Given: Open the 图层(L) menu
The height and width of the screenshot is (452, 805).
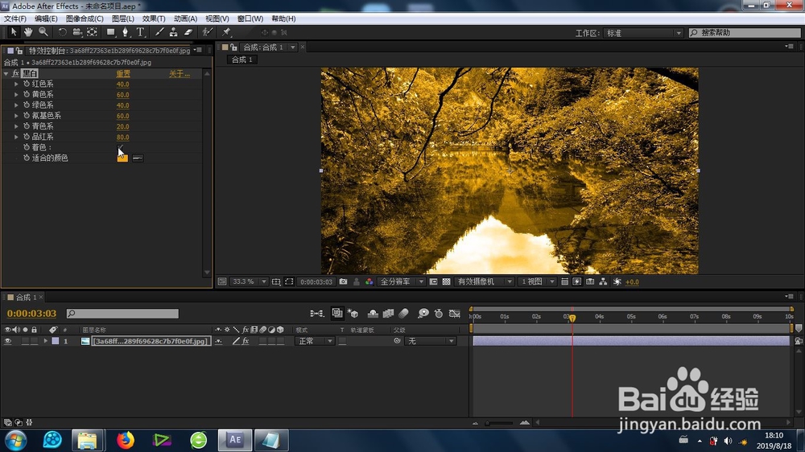Looking at the screenshot, I should coord(122,18).
